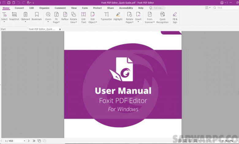Select the Rotate View tool
This screenshot has height=144, width=239.
pos(74,18)
